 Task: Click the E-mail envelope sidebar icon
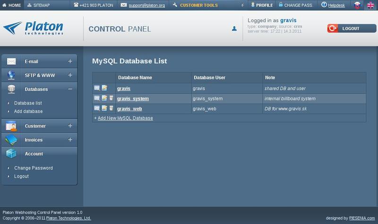[x=11, y=61]
